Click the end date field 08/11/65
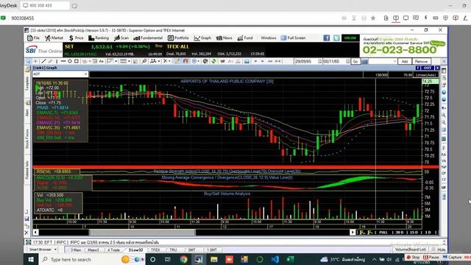Viewport: 471px width, 265px height. tap(334, 61)
